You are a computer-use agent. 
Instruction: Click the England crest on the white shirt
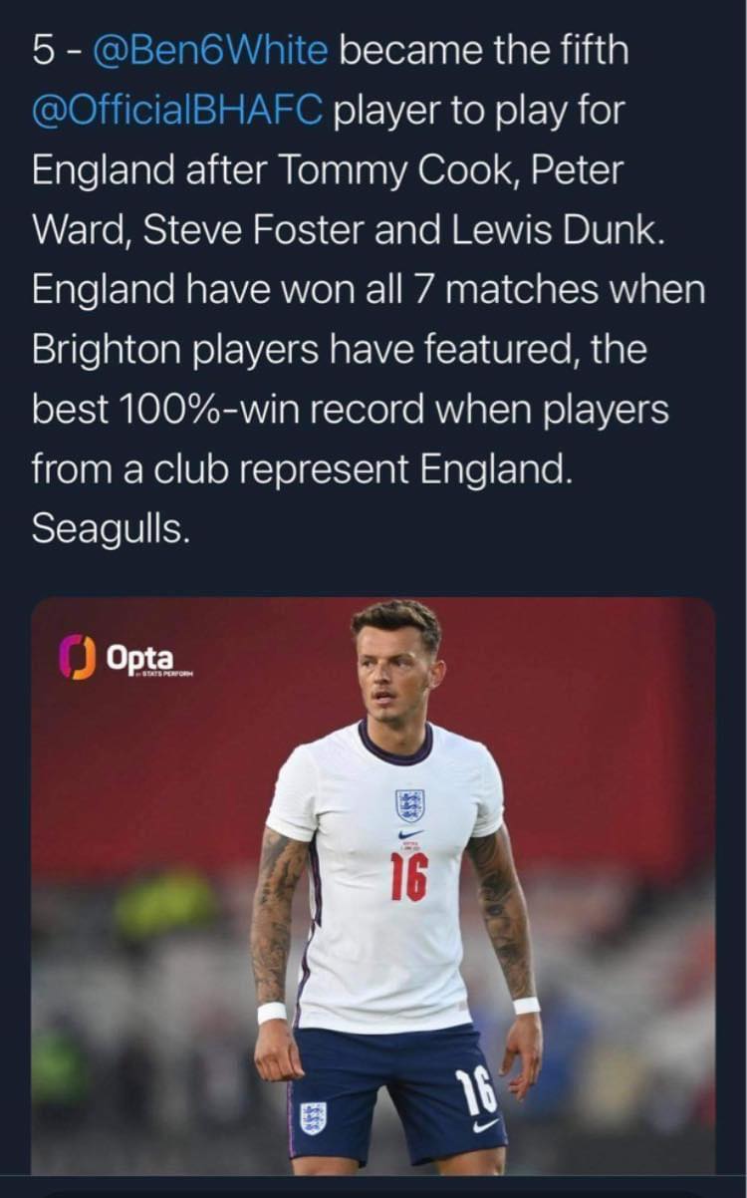click(x=409, y=804)
